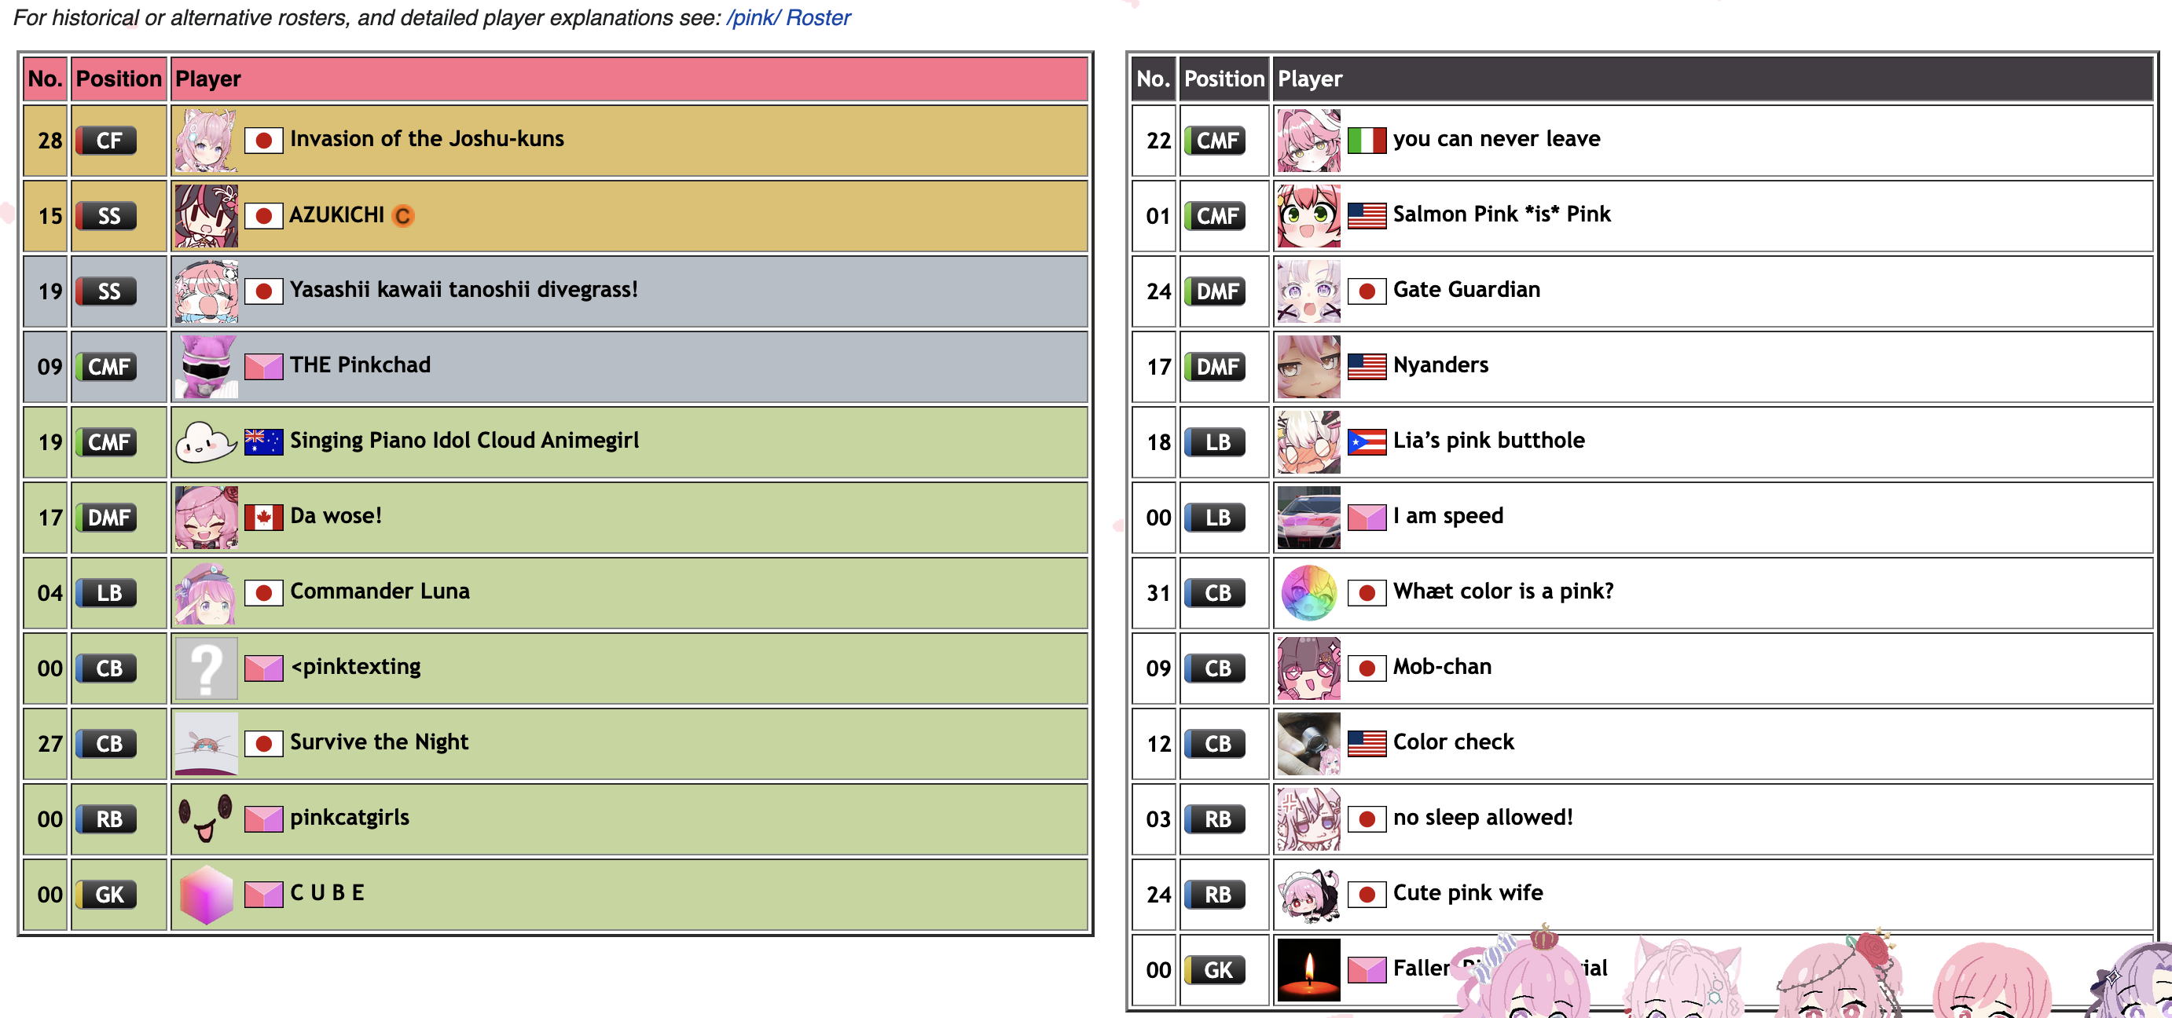This screenshot has height=1018, width=2172.
Task: Click the Position header of the pink table
Action: (118, 79)
